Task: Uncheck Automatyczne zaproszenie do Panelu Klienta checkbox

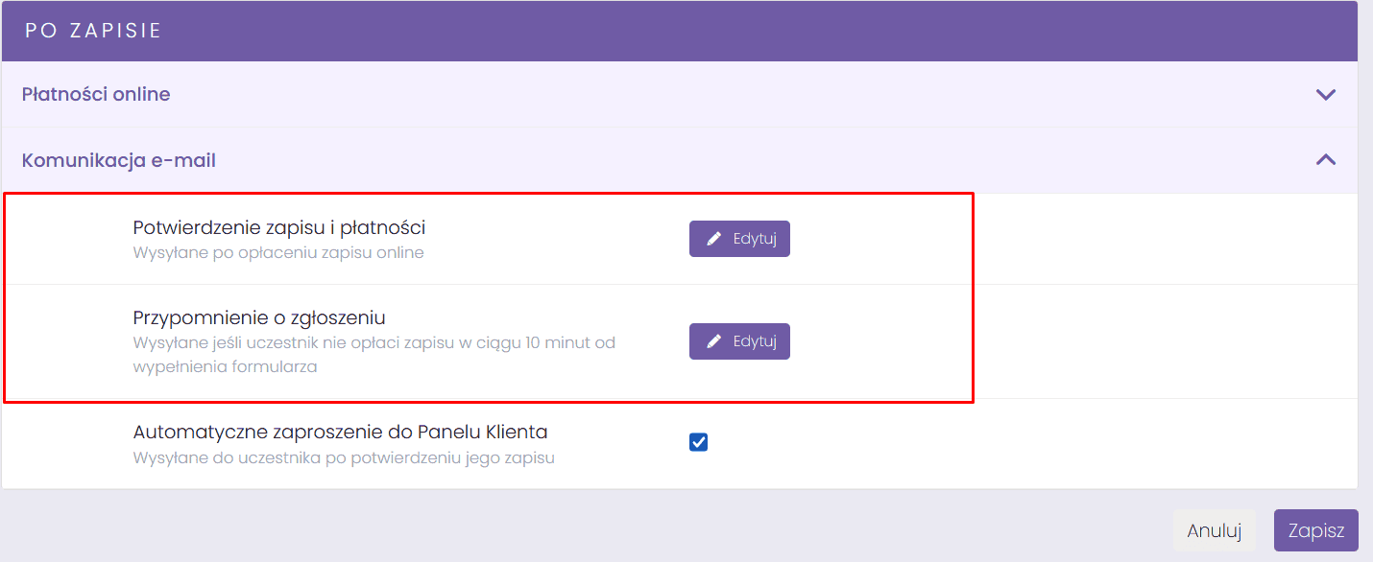Action: pos(698,442)
